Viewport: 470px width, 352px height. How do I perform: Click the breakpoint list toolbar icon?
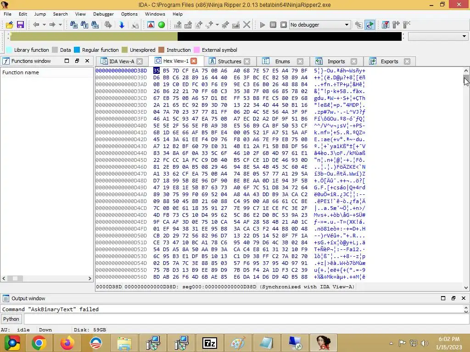(x=386, y=25)
